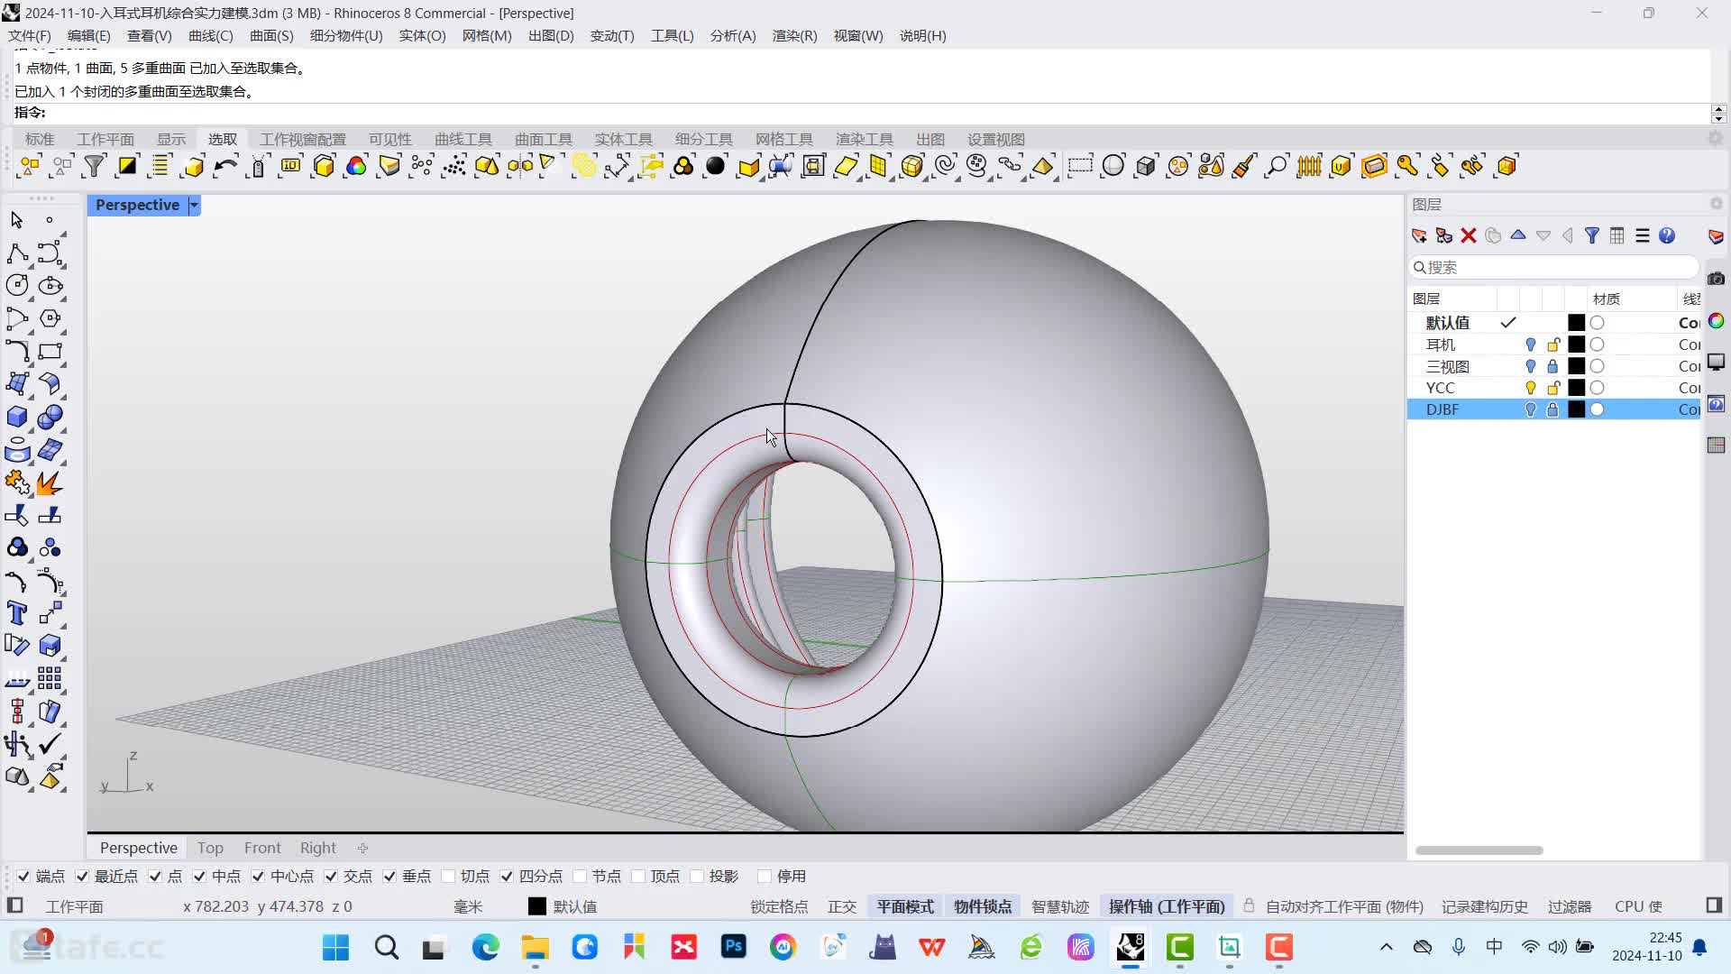
Task: Open layer panel hamburger options menu
Action: pos(1643,235)
